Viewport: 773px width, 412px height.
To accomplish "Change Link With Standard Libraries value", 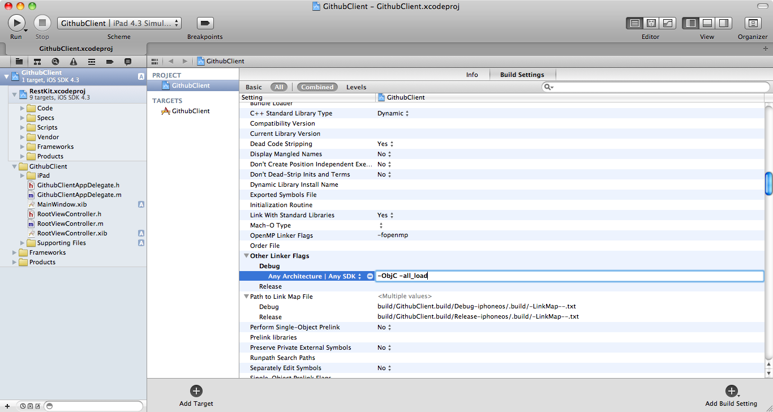I will (386, 215).
